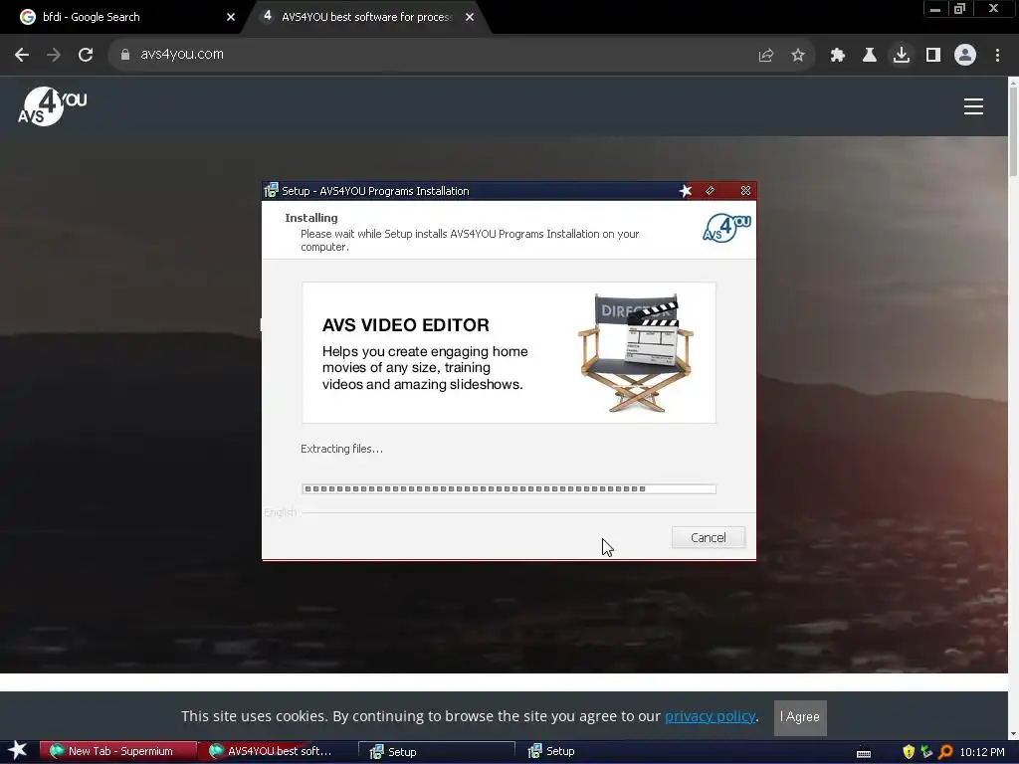Click the lock icon in the address bar
1019x764 pixels.
(125, 55)
